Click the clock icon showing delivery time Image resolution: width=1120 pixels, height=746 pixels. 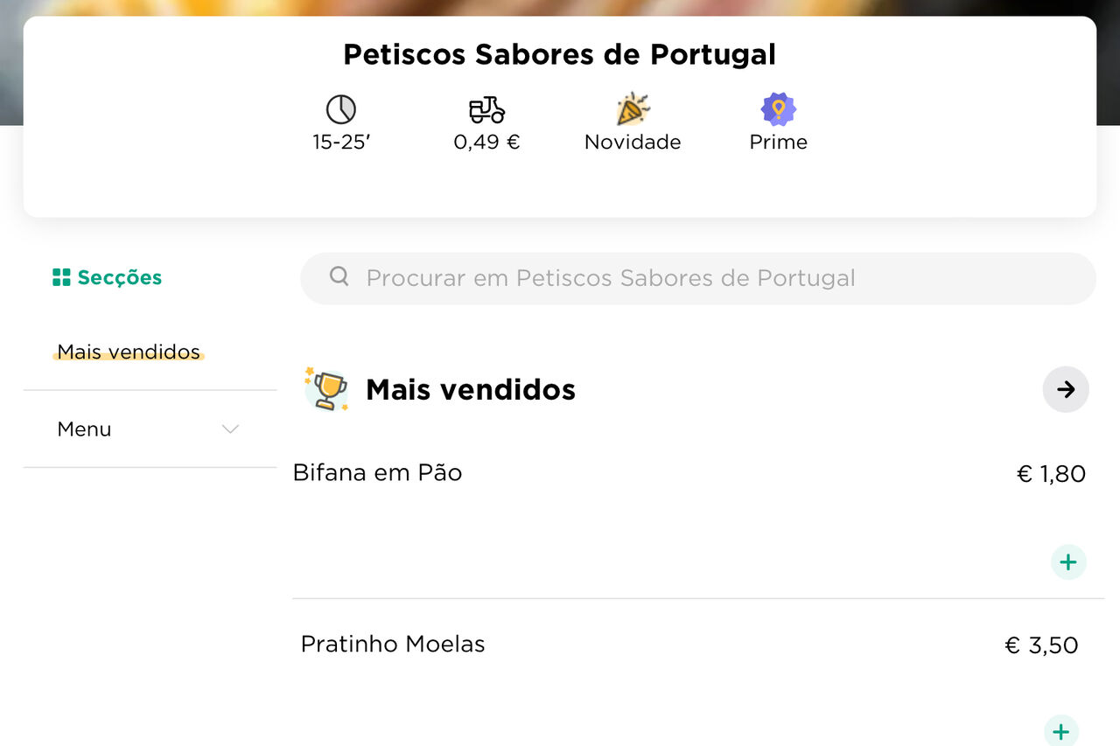point(342,108)
